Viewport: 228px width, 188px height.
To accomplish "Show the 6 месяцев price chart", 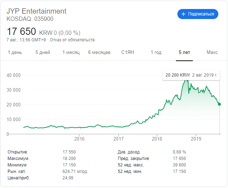I will click(99, 52).
